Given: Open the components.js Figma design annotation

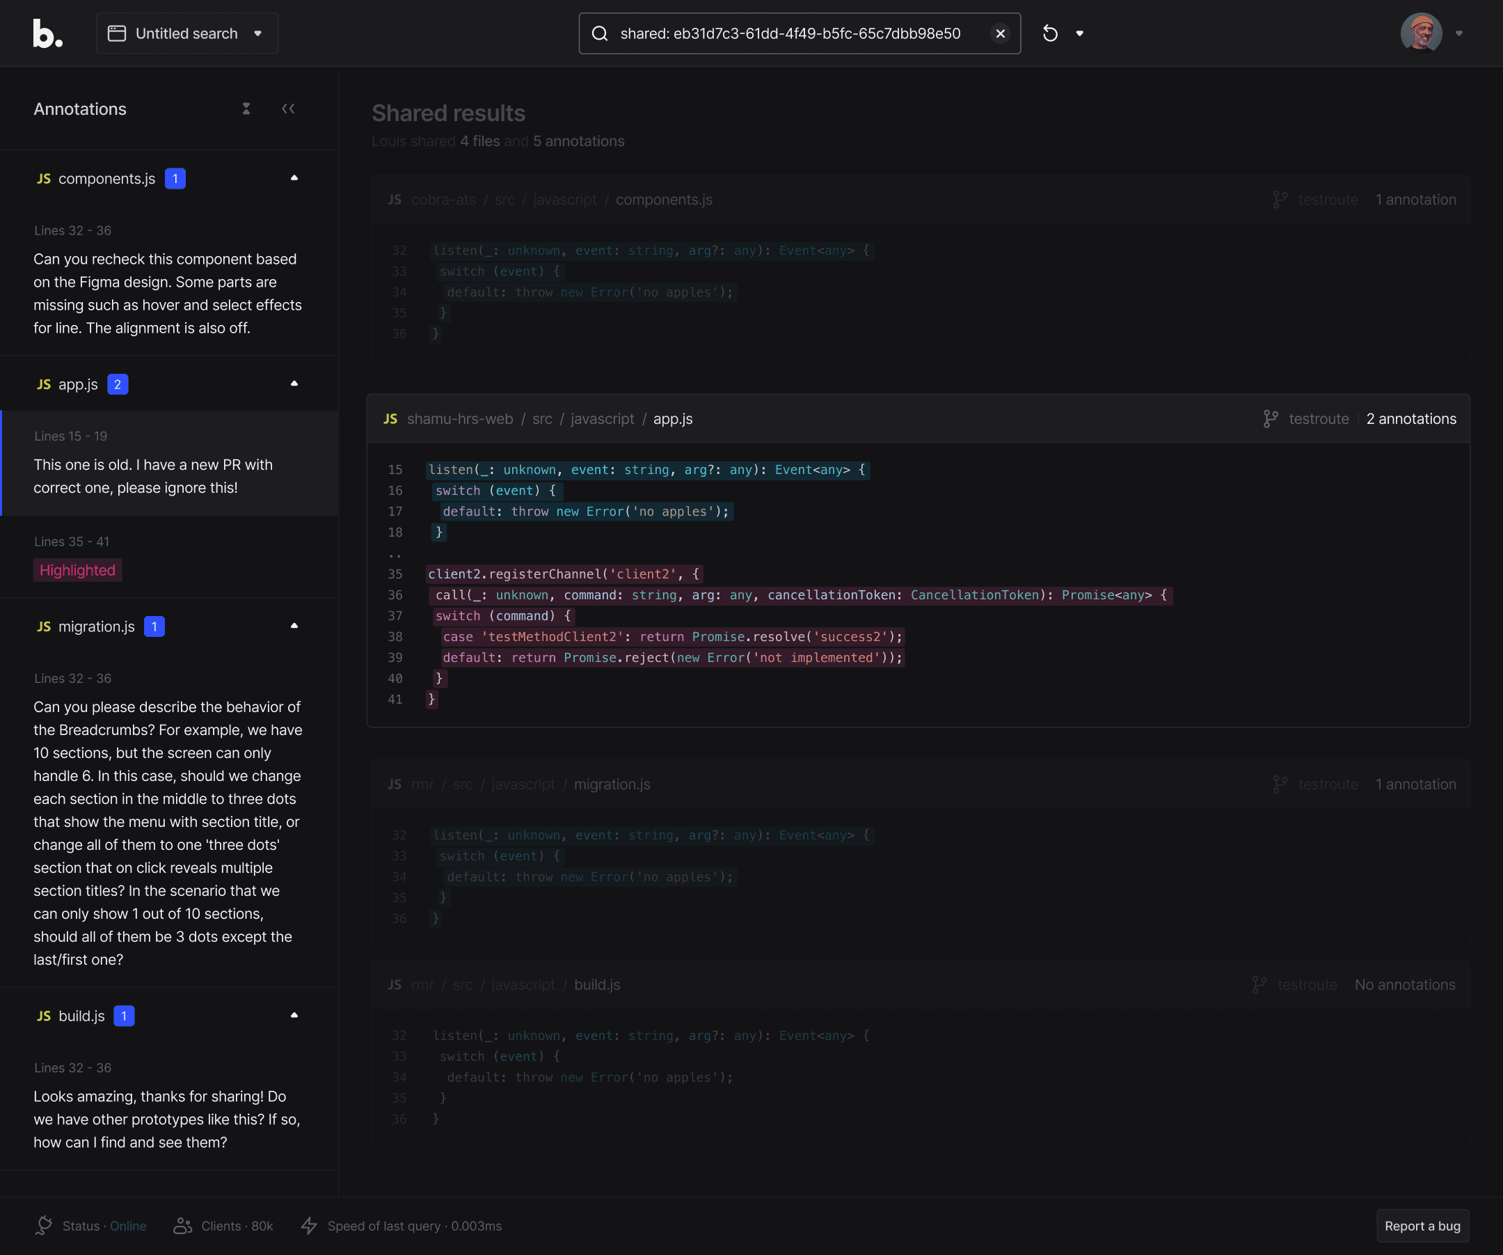Looking at the screenshot, I should point(168,294).
